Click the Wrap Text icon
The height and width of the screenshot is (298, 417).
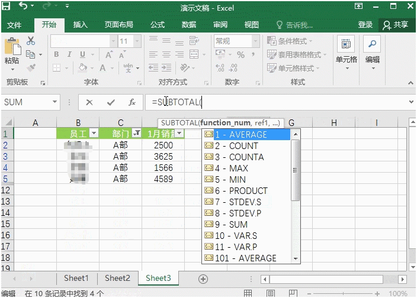(194, 41)
